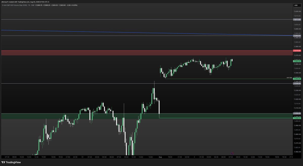Click the 7,550.00 price scale tick
303x166 pixels.
click(x=297, y=73)
